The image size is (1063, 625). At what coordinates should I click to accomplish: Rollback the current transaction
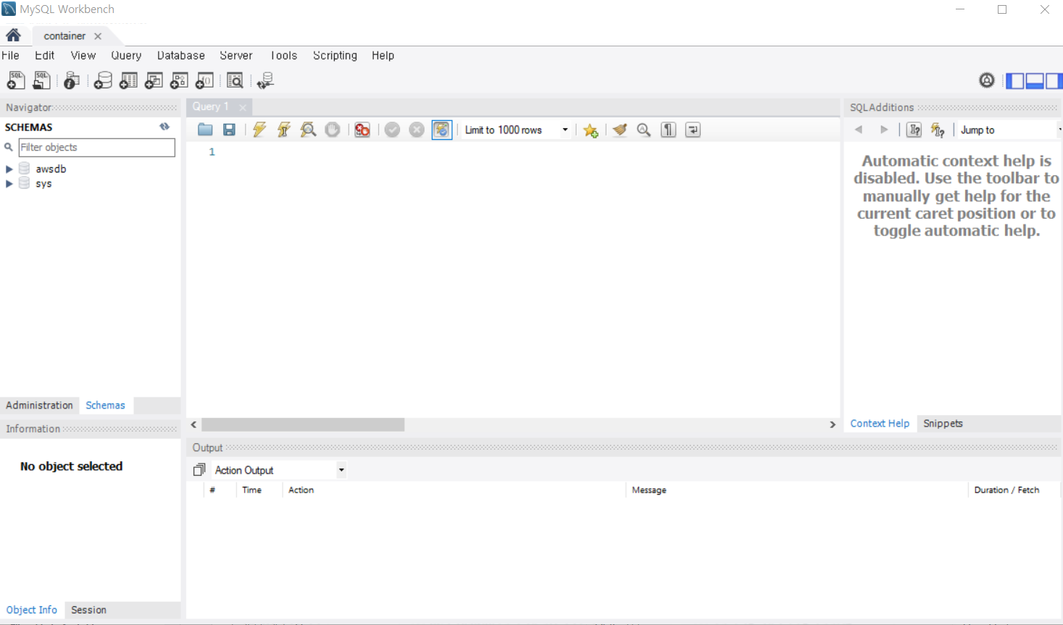(x=417, y=130)
